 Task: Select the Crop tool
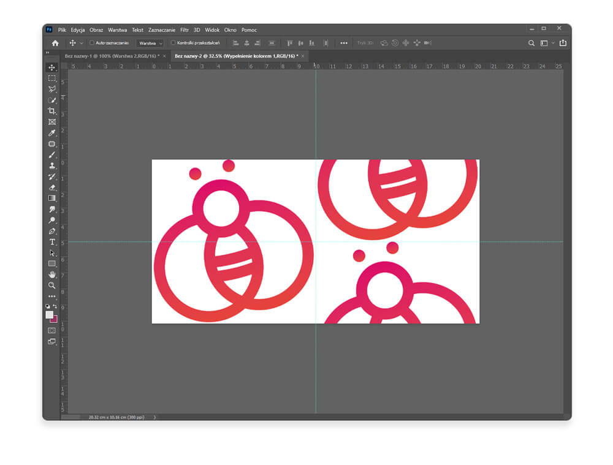coord(52,111)
